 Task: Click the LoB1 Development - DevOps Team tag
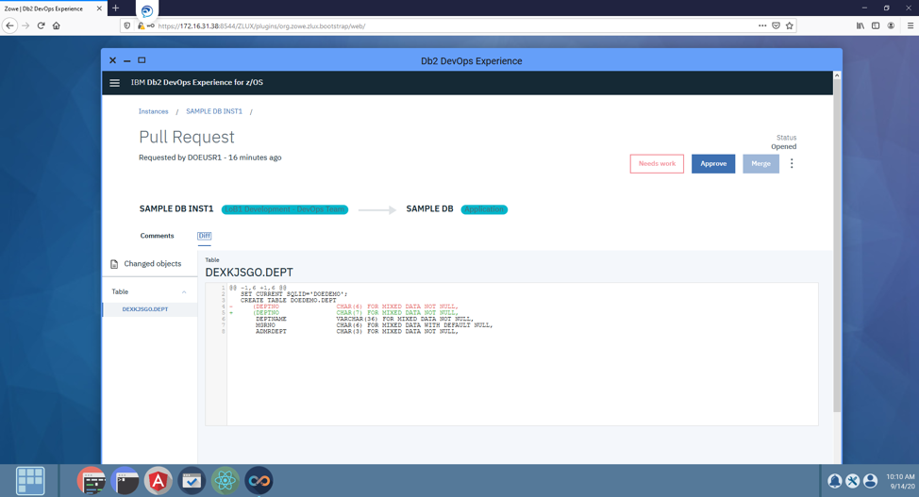click(x=285, y=209)
